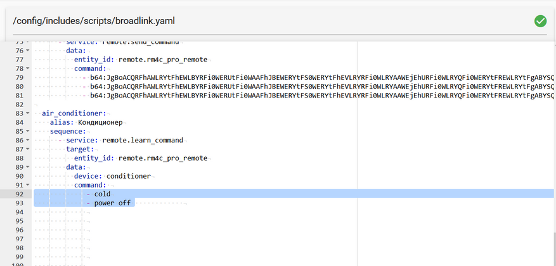Click line number 92 in gutter

click(x=20, y=194)
